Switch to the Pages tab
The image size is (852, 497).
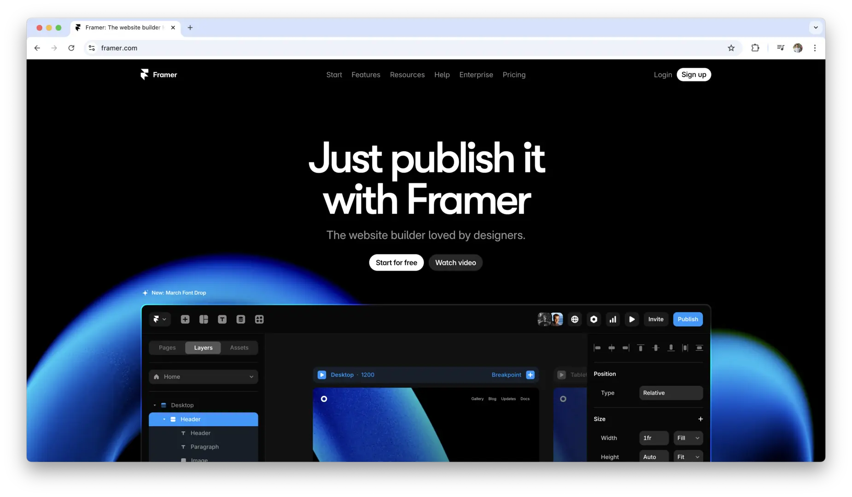coord(167,347)
